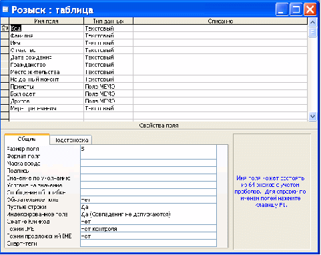The height and width of the screenshot is (255, 321).
Task: Select the На данный момент field cell
Action: pos(46,79)
